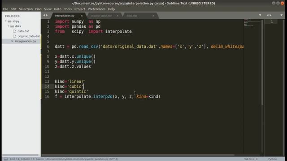287x161 pixels.
Task: Click the data.dat file icon
Action: coord(15,31)
